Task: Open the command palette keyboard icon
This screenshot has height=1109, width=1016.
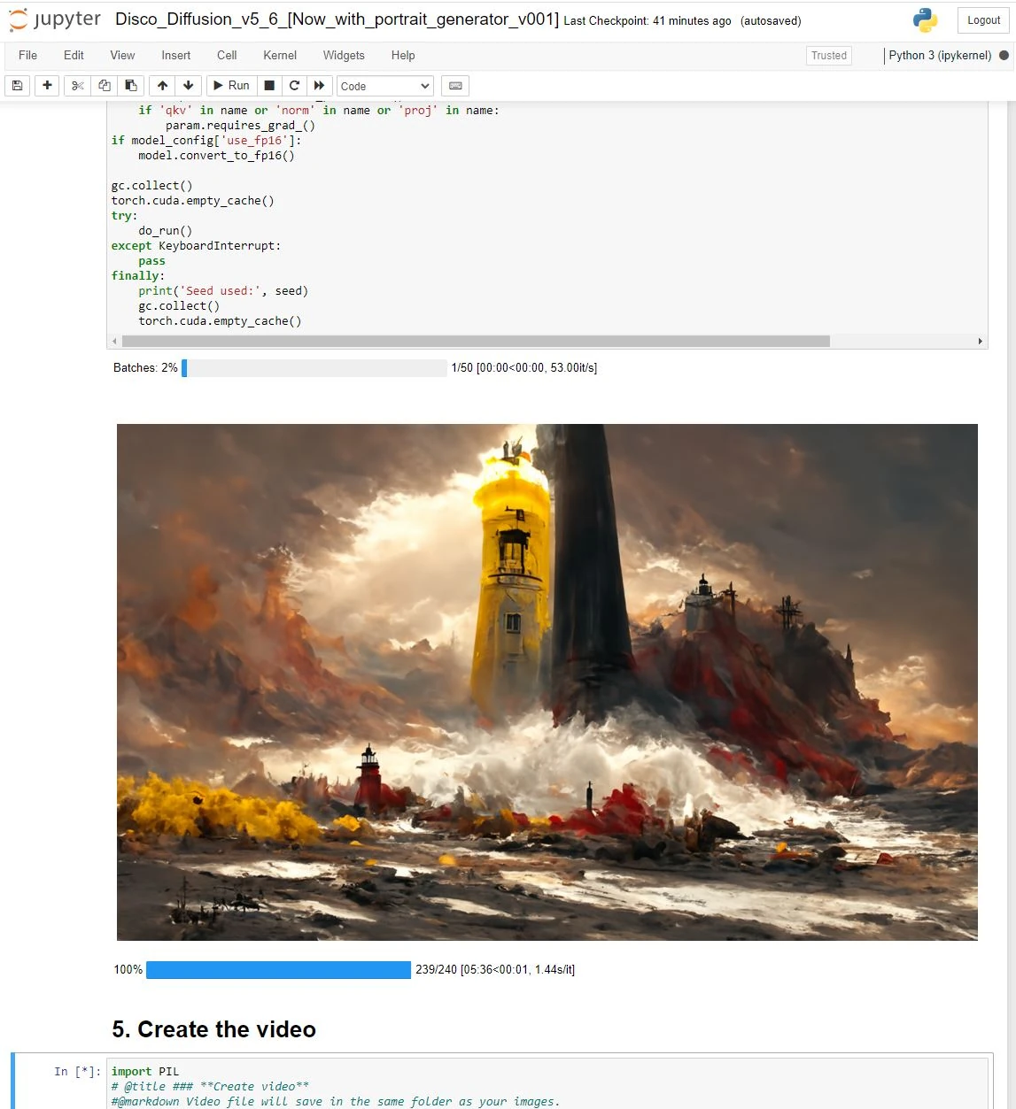Action: pyautogui.click(x=455, y=86)
